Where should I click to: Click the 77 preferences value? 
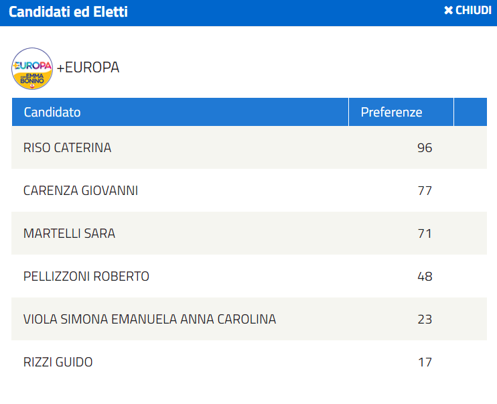425,190
